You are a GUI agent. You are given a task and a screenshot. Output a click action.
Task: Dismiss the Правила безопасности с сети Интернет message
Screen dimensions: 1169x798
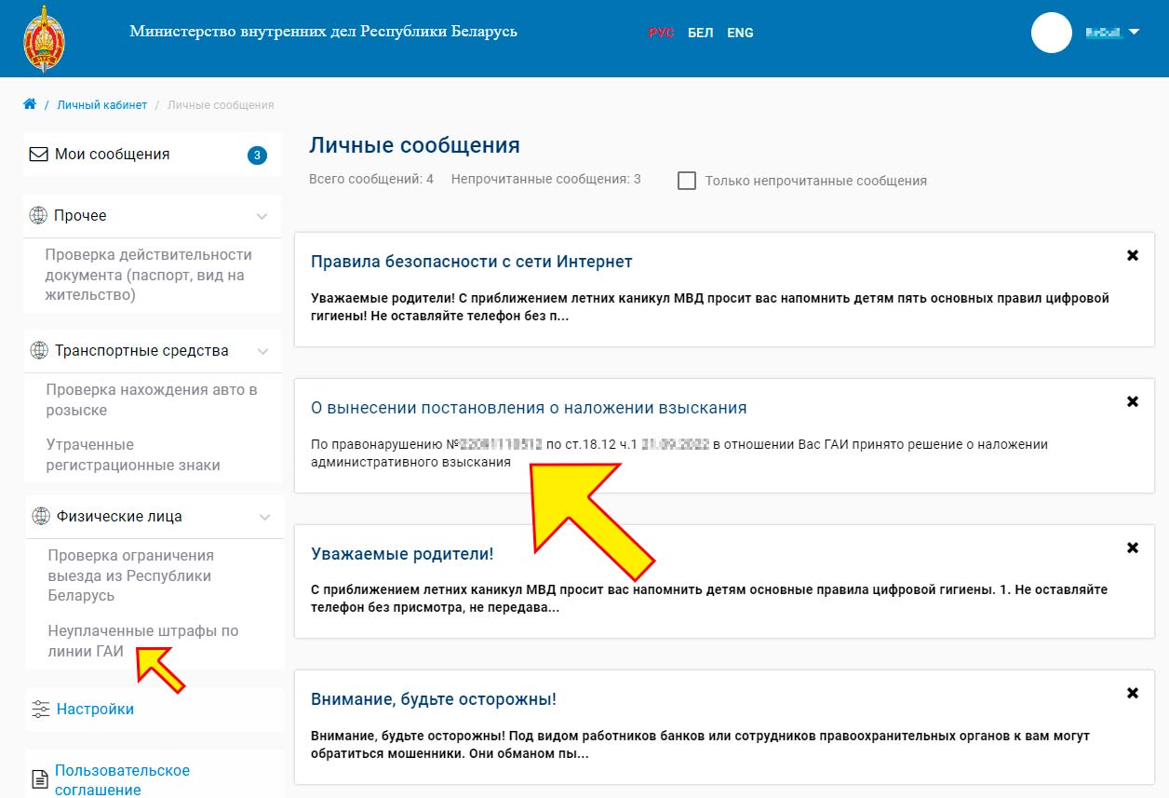(1133, 253)
